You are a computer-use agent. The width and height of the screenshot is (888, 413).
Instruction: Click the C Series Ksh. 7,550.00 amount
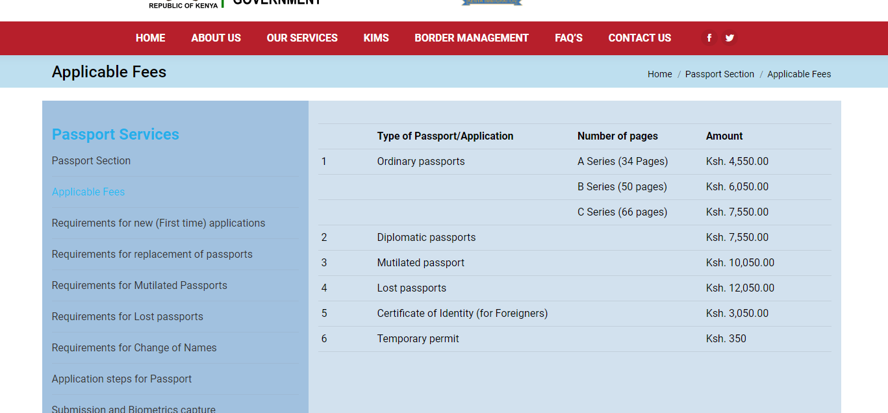[737, 212]
